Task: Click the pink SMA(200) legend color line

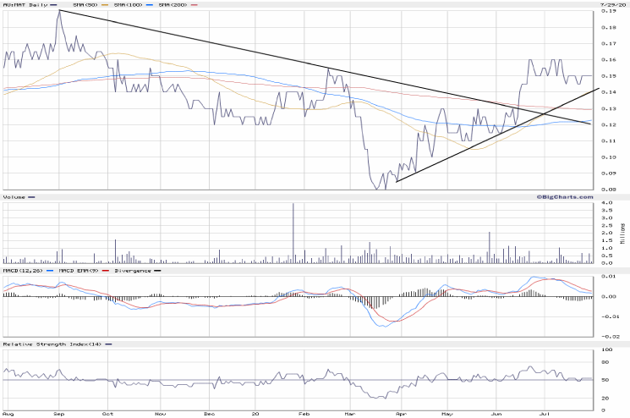Action: pyautogui.click(x=194, y=5)
